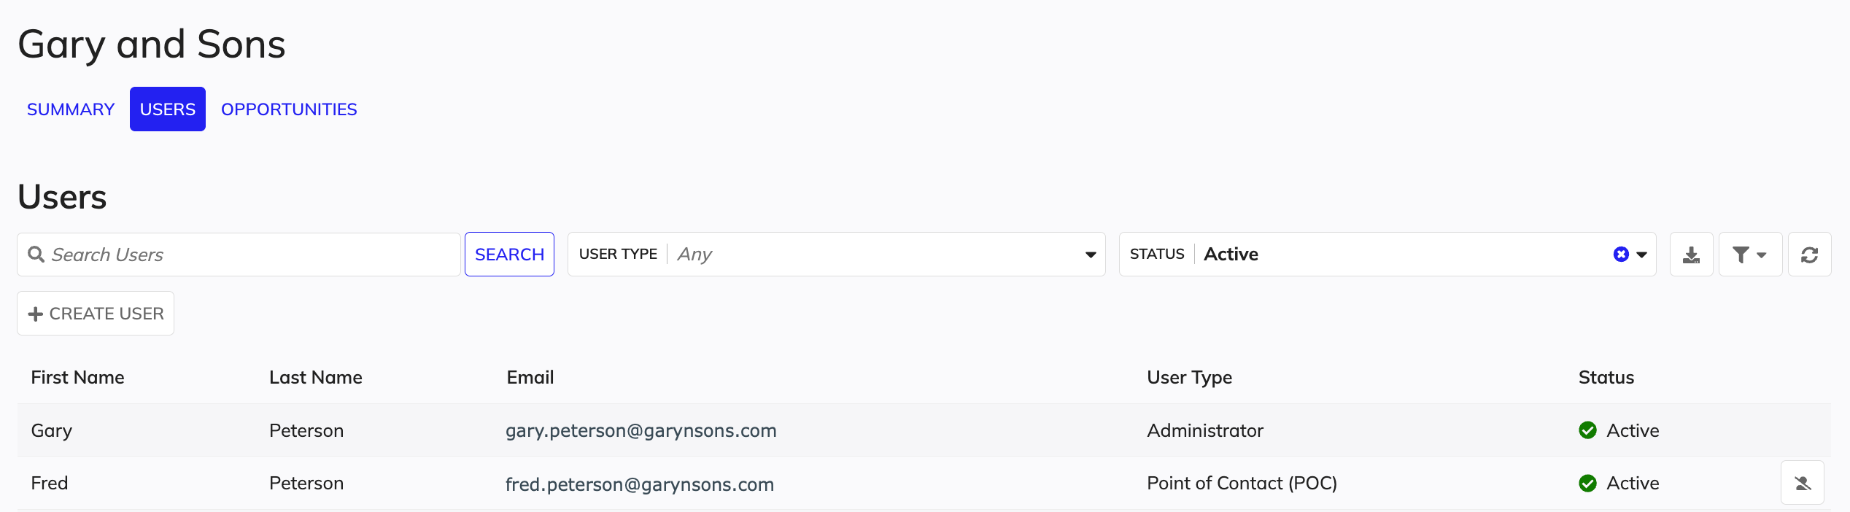Click Peterson last name in Gary's row
Screen dimensions: 1850x512
[x=306, y=431]
